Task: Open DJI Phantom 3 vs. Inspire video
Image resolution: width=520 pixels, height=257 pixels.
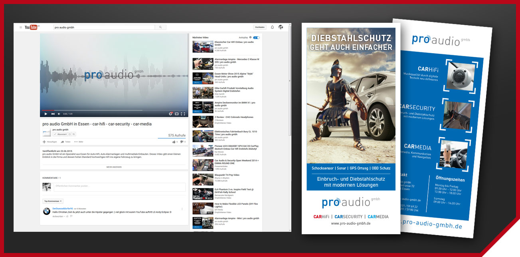Action: tap(225, 194)
